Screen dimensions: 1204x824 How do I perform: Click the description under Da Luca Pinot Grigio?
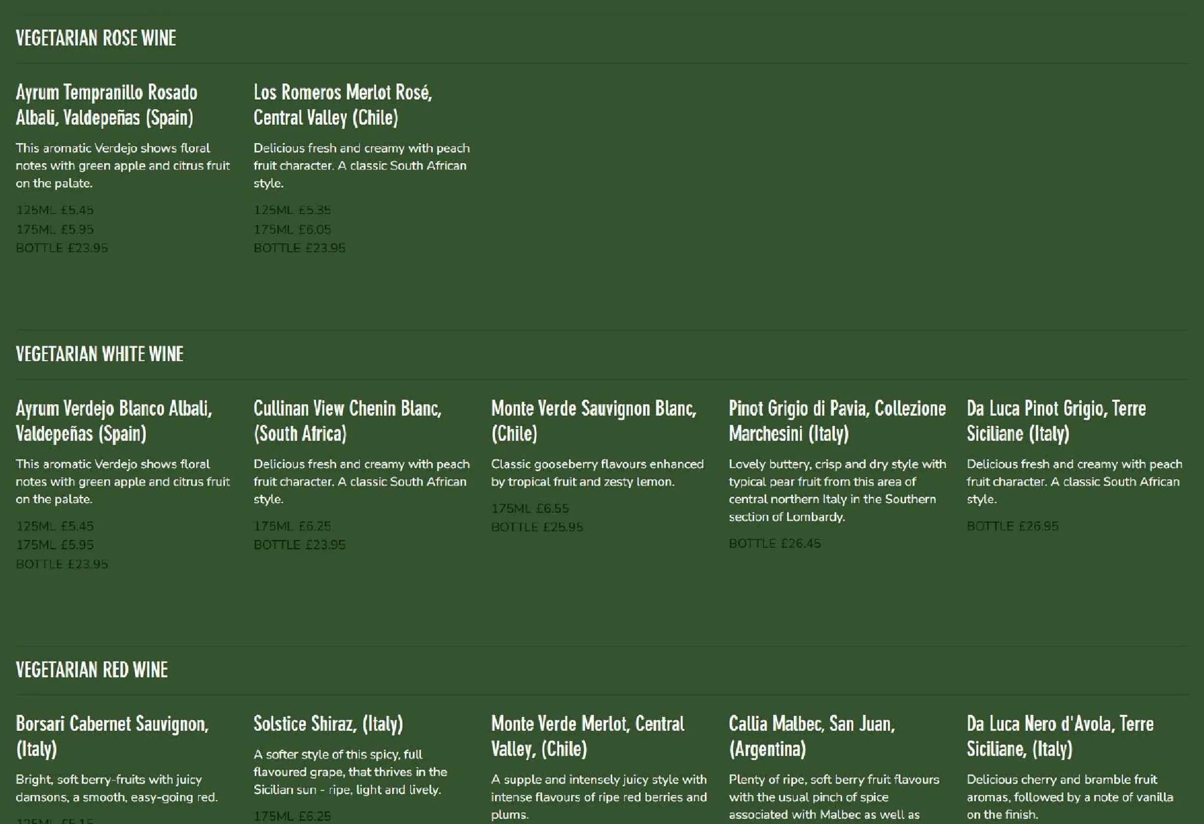[x=1075, y=482]
